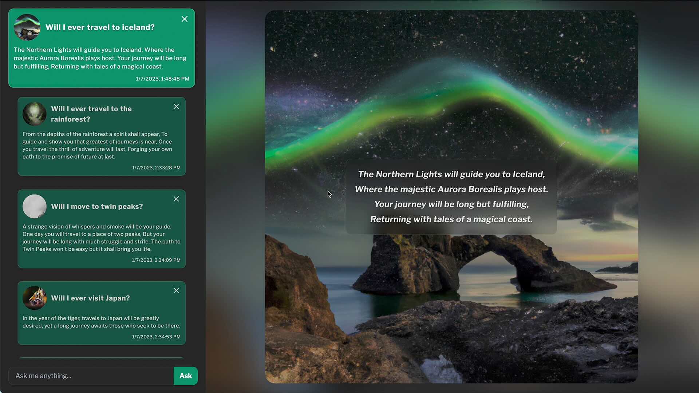The height and width of the screenshot is (393, 699).
Task: Click the rainforest spirit avatar thumbnail
Action: (35, 114)
